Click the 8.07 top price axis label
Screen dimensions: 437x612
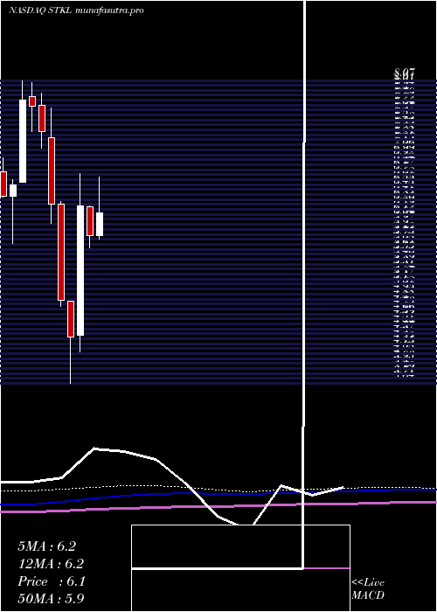click(x=405, y=73)
